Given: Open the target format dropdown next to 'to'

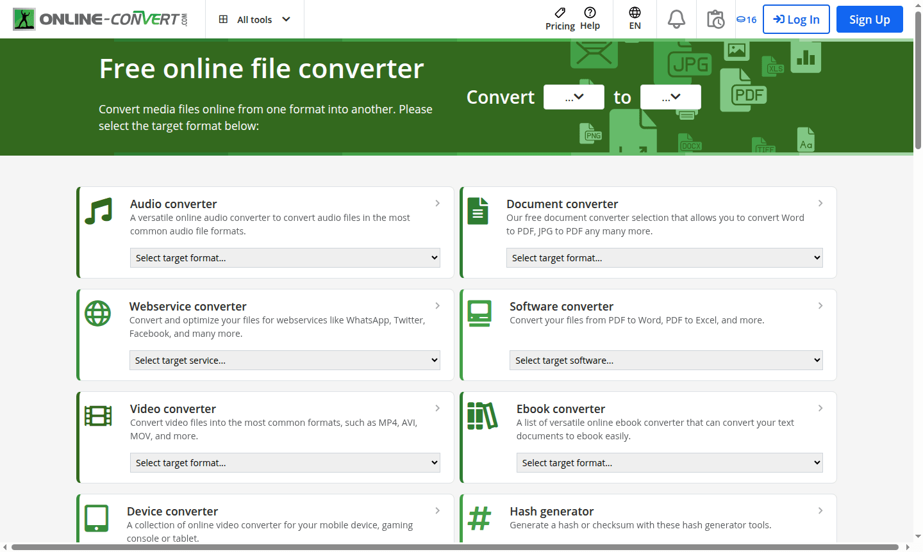Looking at the screenshot, I should click(x=670, y=97).
